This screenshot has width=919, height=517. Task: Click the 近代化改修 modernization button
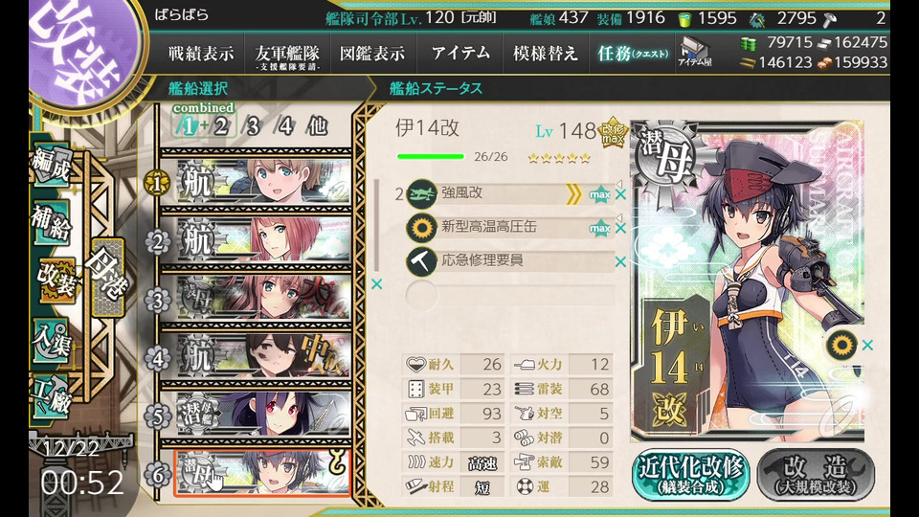691,476
